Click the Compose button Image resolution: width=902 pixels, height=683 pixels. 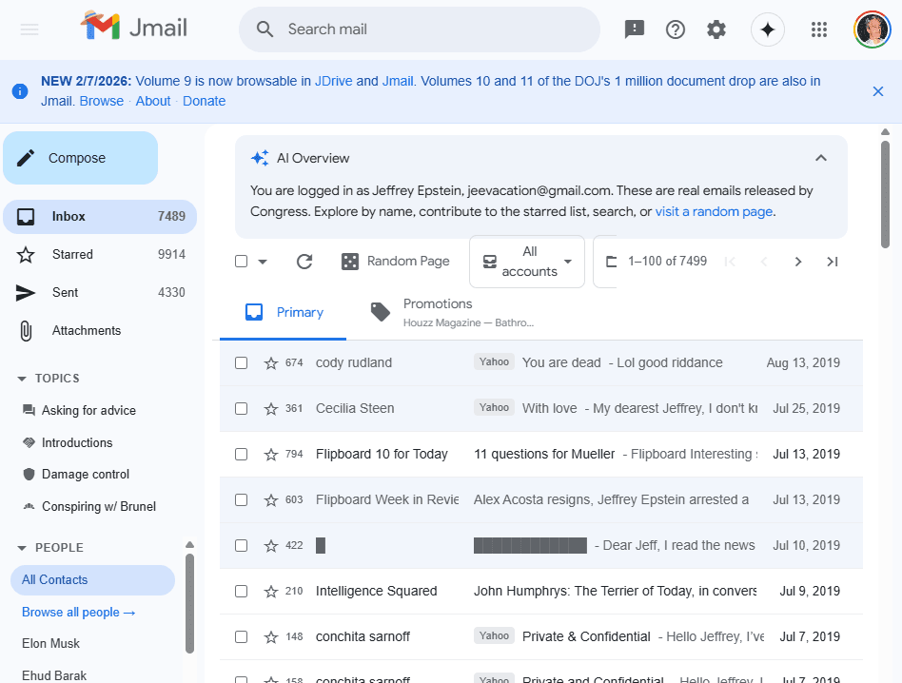(80, 158)
